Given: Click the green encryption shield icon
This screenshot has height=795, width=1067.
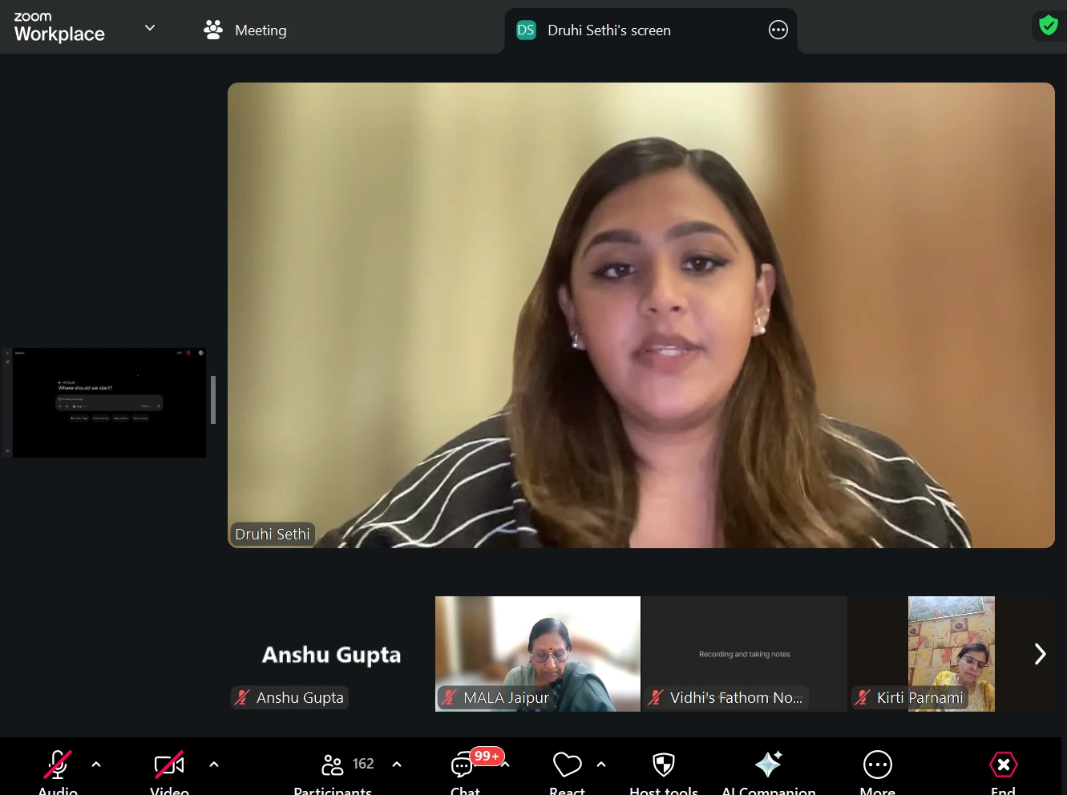Looking at the screenshot, I should point(1048,26).
